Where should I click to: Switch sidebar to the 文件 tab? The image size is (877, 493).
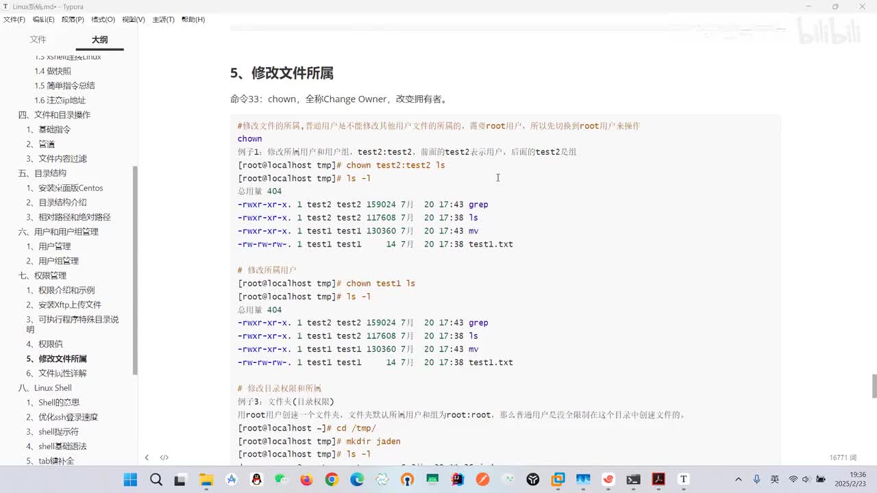click(38, 40)
